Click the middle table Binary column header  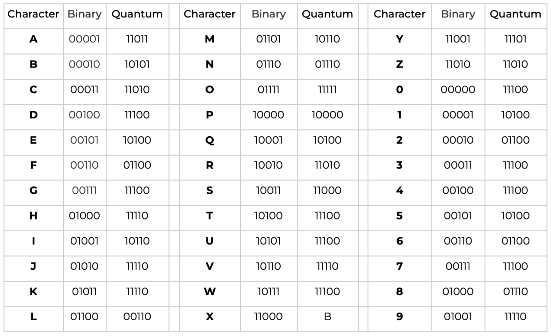point(268,14)
